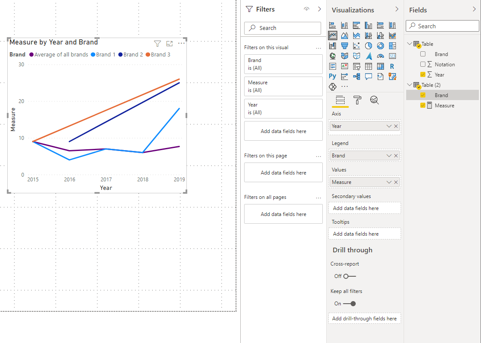481x343 pixels.
Task: Switch to the Fields well tab
Action: pyautogui.click(x=340, y=101)
